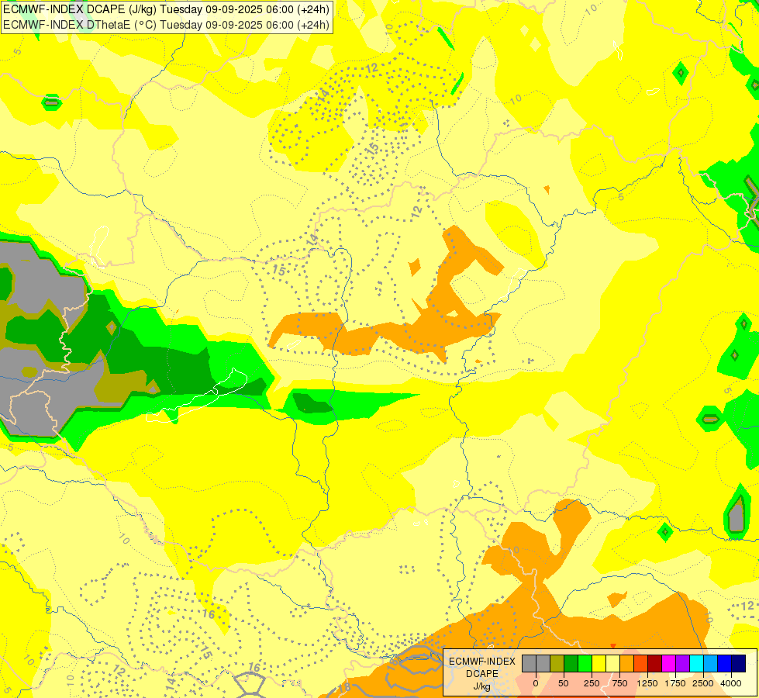Image resolution: width=759 pixels, height=698 pixels.
Task: Click the '2500' legend scale value
Action: (x=703, y=683)
